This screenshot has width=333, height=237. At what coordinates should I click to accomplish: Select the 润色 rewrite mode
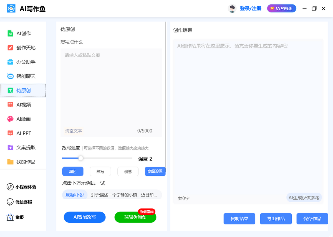(73, 172)
